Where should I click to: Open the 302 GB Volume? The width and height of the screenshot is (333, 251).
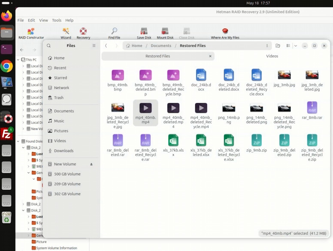pos(71,194)
